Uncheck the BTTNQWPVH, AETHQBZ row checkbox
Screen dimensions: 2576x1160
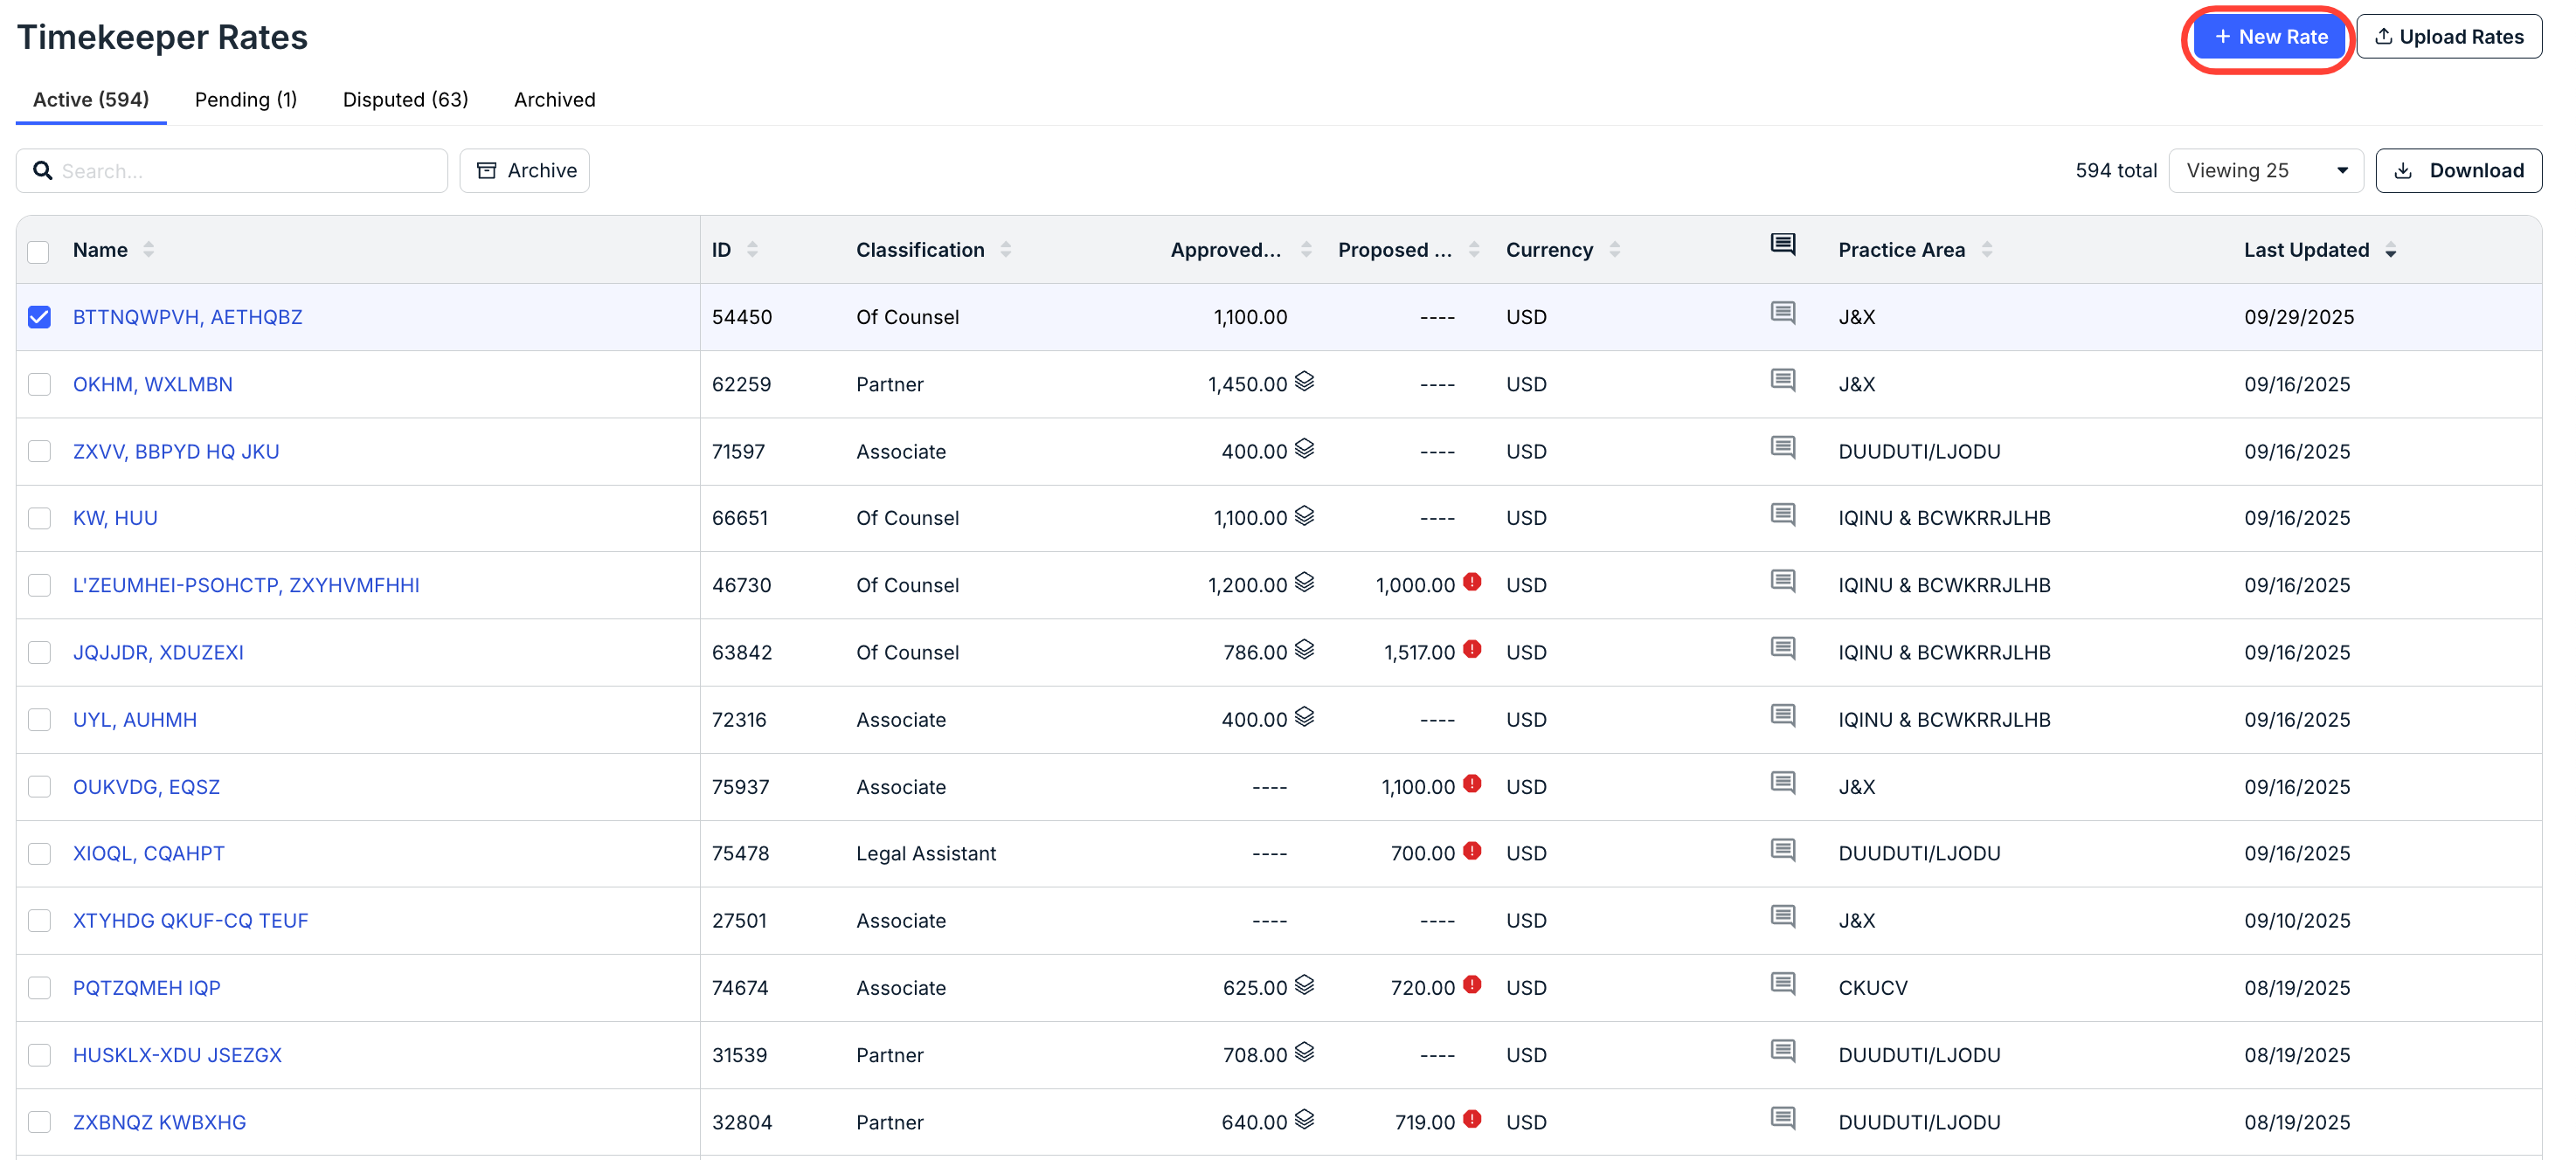39,317
